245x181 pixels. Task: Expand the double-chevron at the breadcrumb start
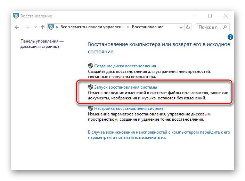(57, 27)
